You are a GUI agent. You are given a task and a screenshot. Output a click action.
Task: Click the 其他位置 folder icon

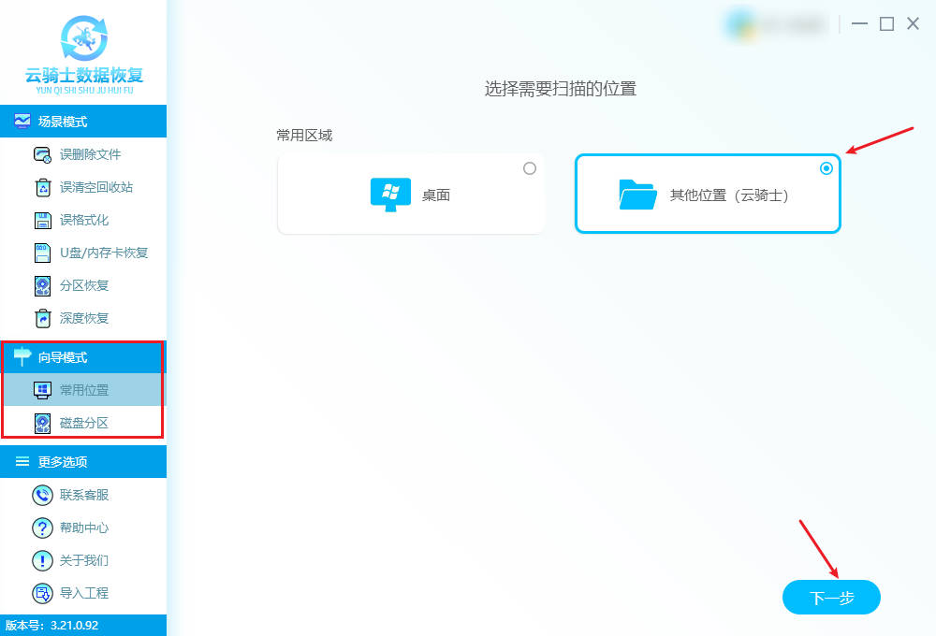pyautogui.click(x=637, y=195)
